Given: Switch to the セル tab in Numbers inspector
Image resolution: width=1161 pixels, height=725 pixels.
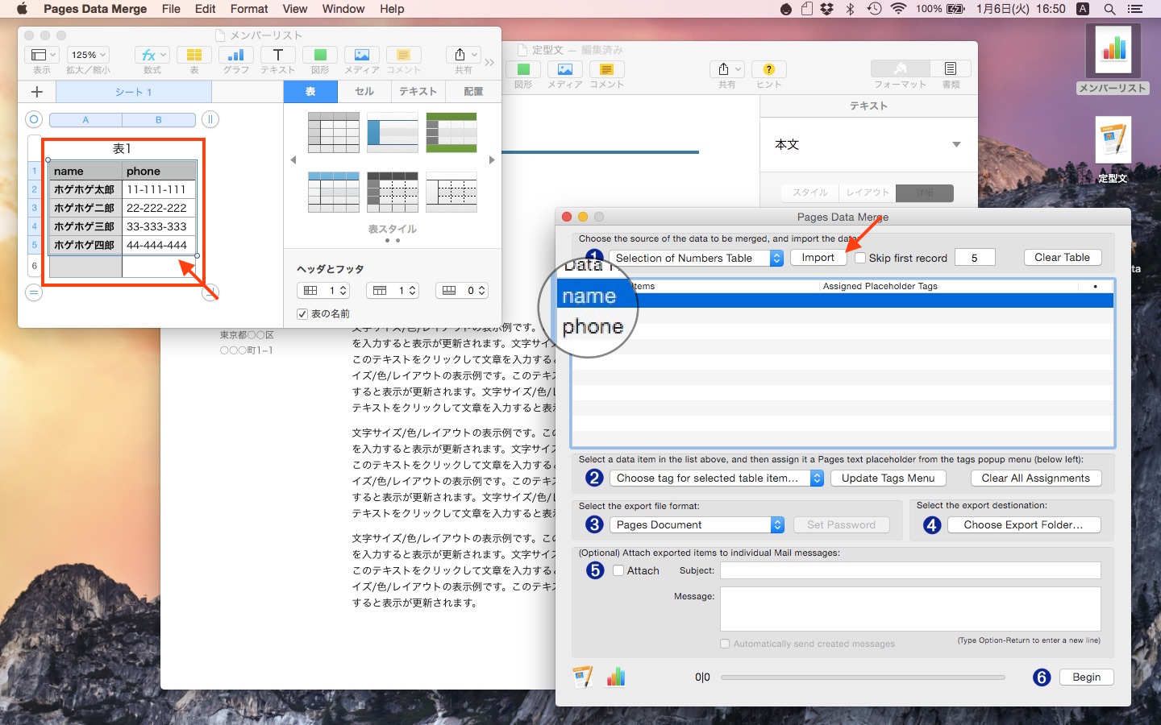Looking at the screenshot, I should pyautogui.click(x=364, y=92).
